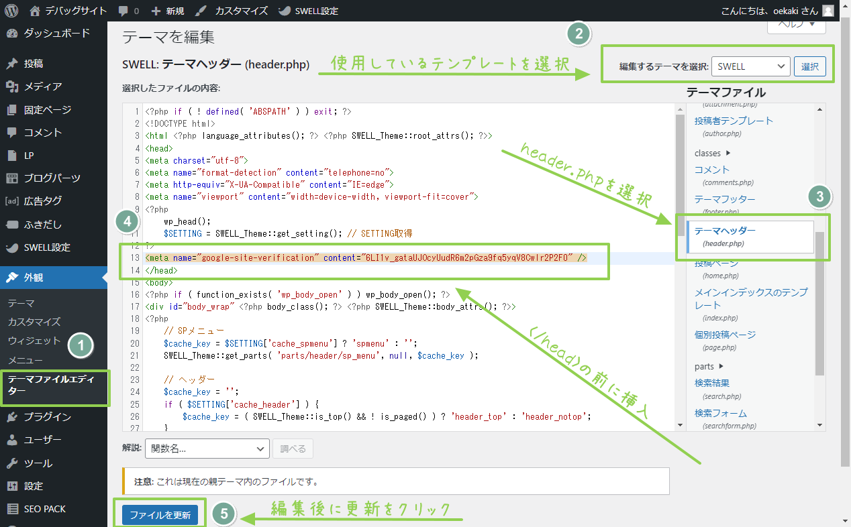Open the 編集するテーマを選択 SWELL dropdown
The height and width of the screenshot is (527, 851).
click(750, 66)
